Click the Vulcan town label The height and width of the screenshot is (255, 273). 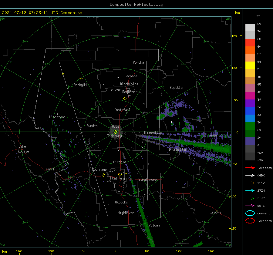154,225
